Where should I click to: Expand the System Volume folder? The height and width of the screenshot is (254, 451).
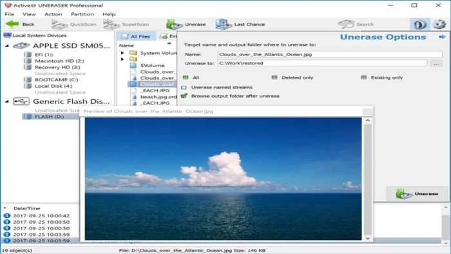tap(122, 53)
